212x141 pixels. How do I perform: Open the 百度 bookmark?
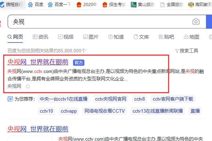pos(35,5)
